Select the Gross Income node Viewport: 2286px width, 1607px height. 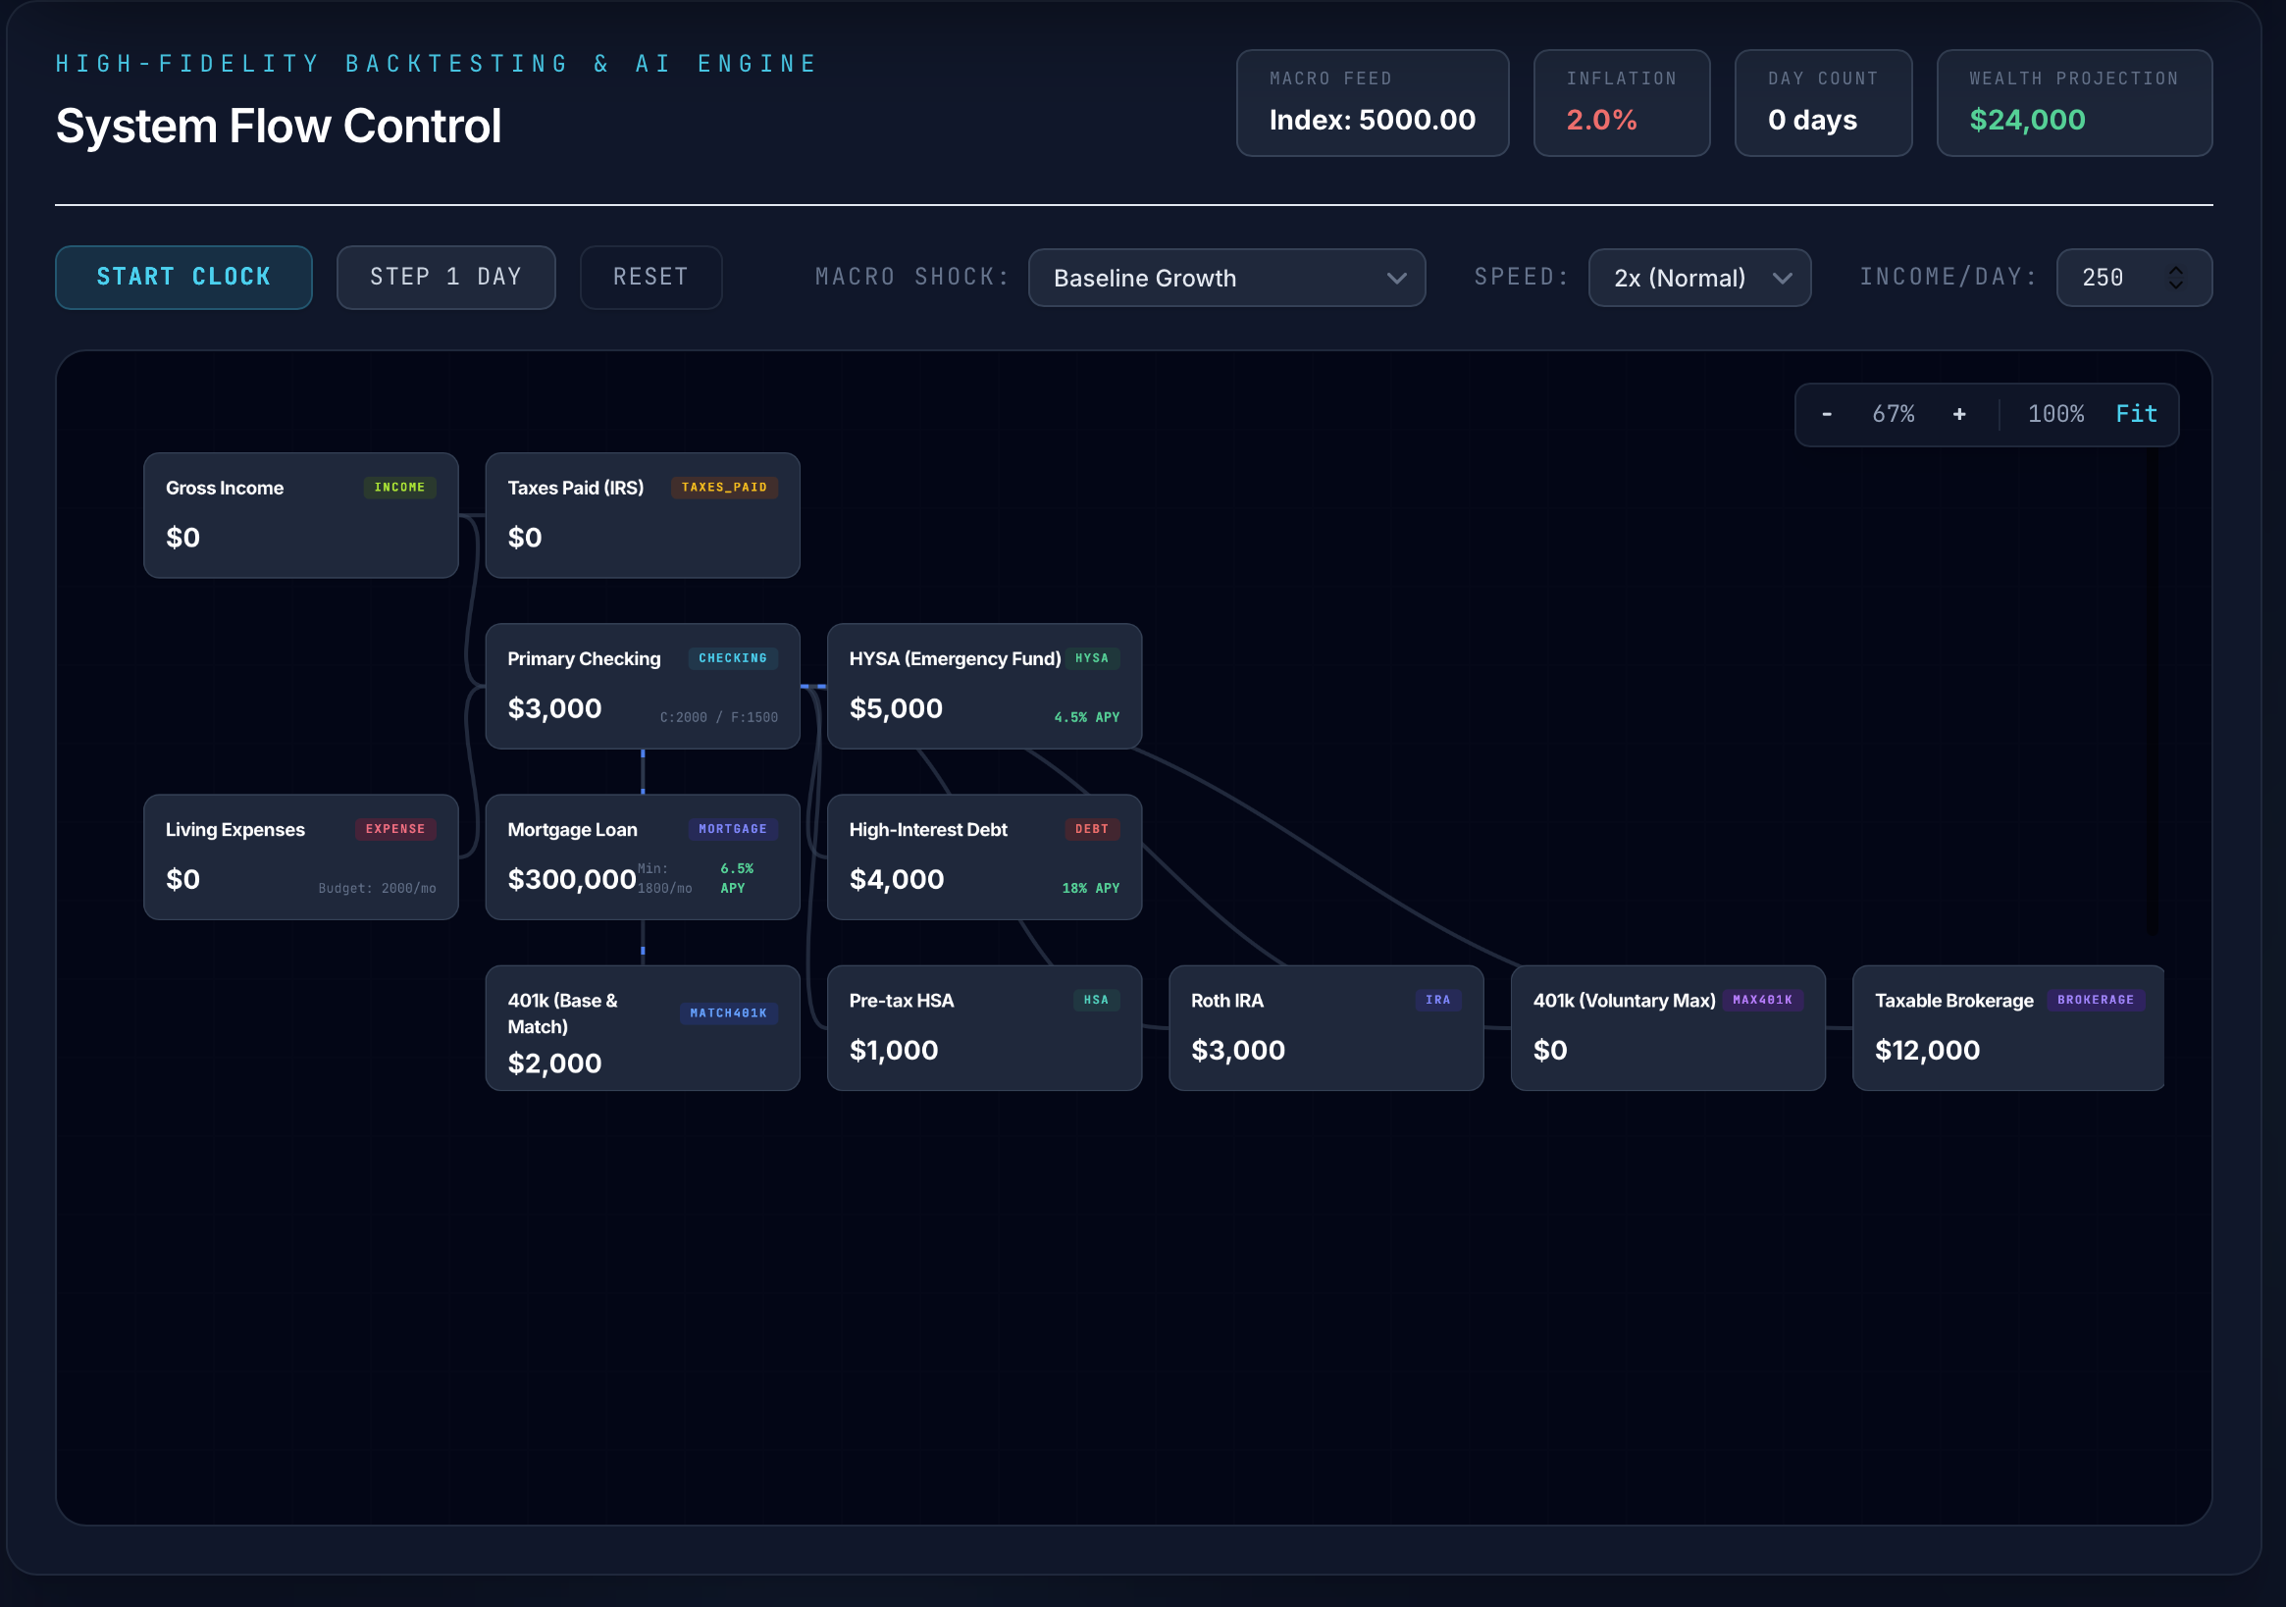(x=300, y=516)
